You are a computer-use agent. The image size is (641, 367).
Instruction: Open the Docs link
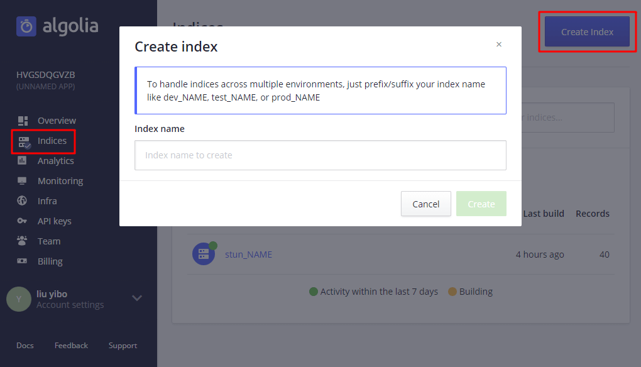click(x=25, y=346)
